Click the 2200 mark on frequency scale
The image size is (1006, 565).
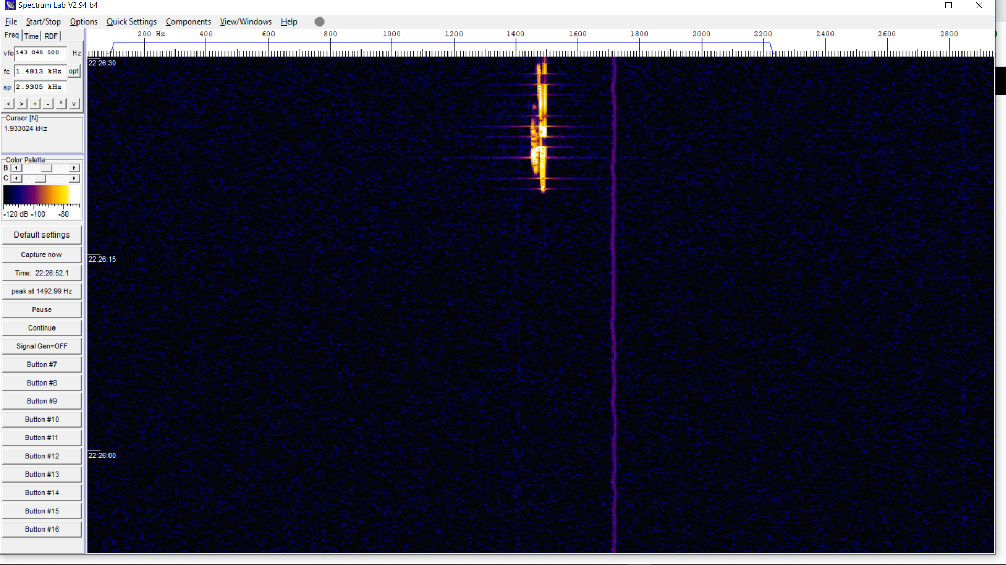tap(763, 34)
